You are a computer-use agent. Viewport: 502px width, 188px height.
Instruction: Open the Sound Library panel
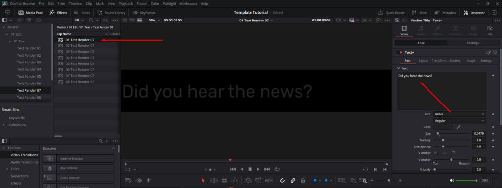111,12
